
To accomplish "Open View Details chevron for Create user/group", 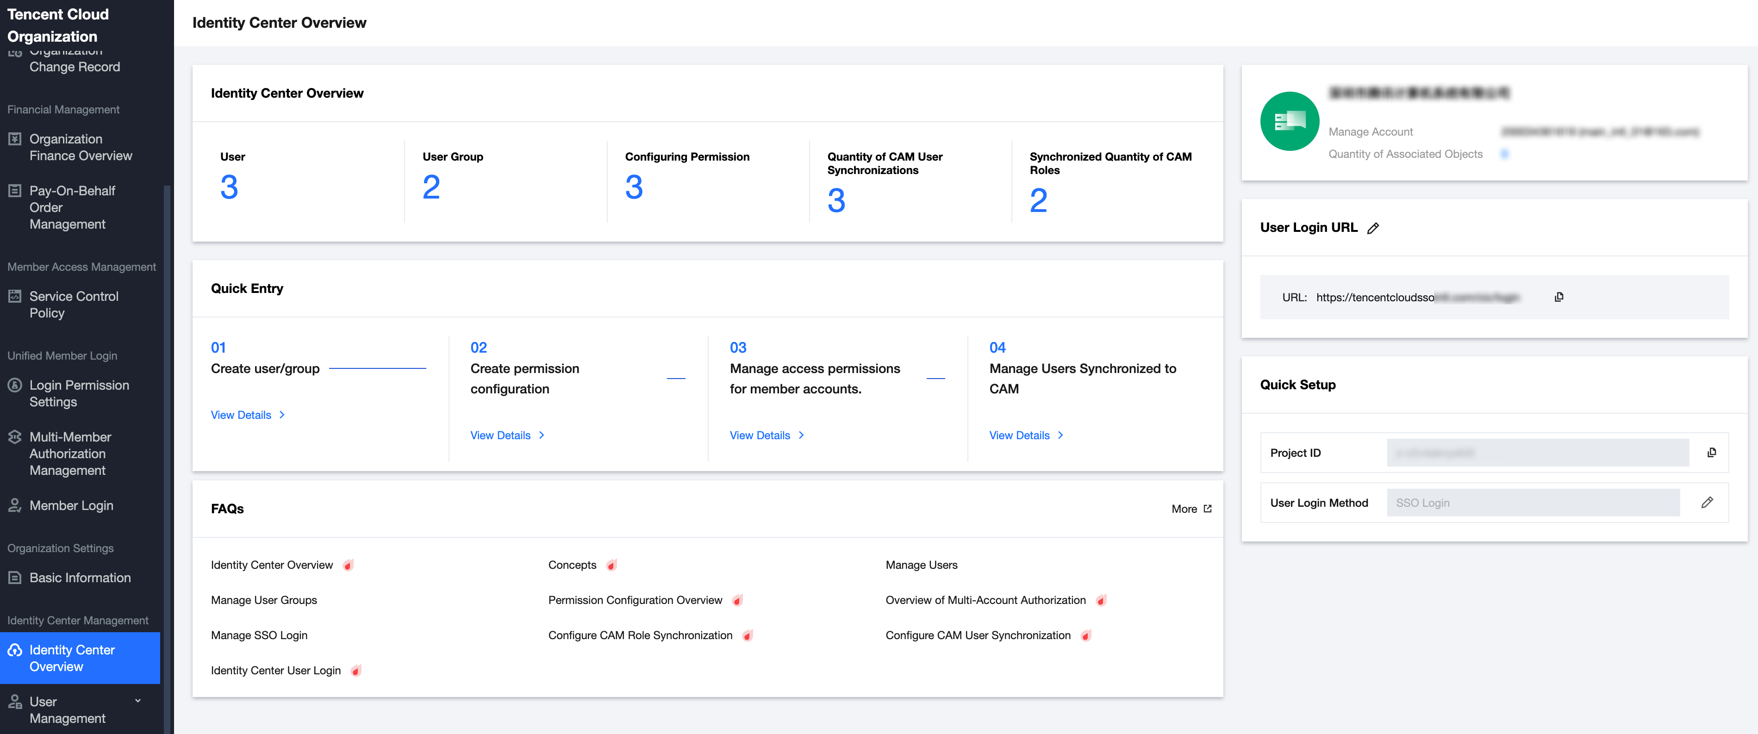I will click(x=282, y=415).
